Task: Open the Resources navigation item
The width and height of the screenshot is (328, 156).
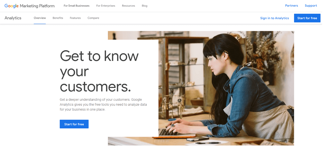Action: click(128, 6)
